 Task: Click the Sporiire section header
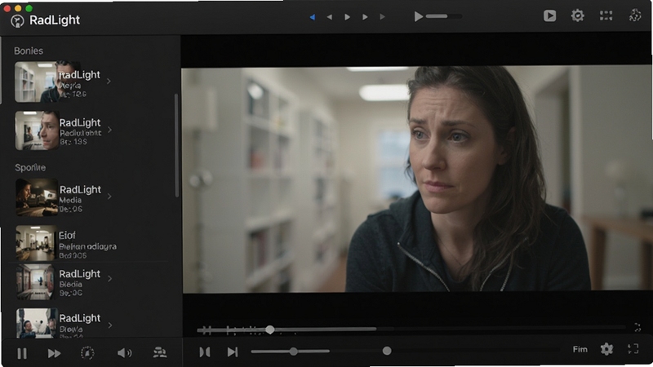(30, 168)
